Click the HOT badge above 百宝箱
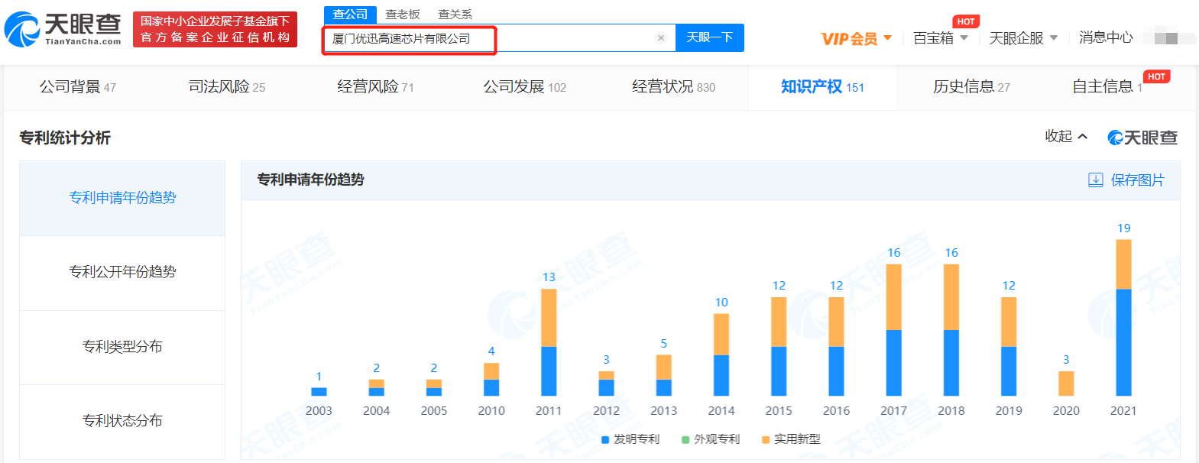This screenshot has width=1199, height=463. [x=966, y=21]
